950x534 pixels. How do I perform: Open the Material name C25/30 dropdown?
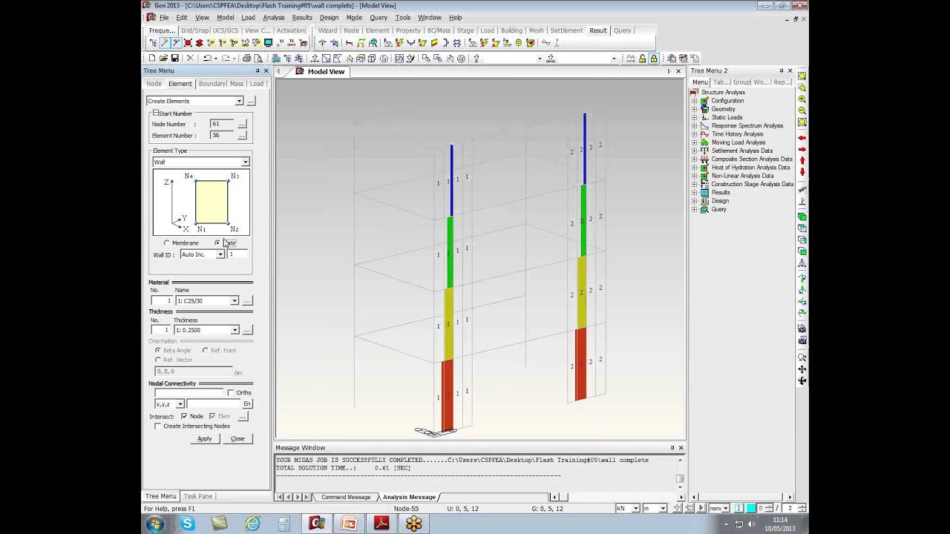[235, 300]
